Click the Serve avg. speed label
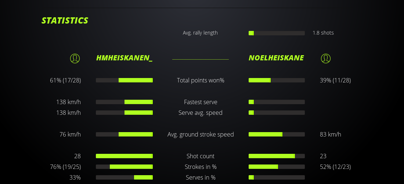Viewport: 404px width, 184px height. point(201,113)
